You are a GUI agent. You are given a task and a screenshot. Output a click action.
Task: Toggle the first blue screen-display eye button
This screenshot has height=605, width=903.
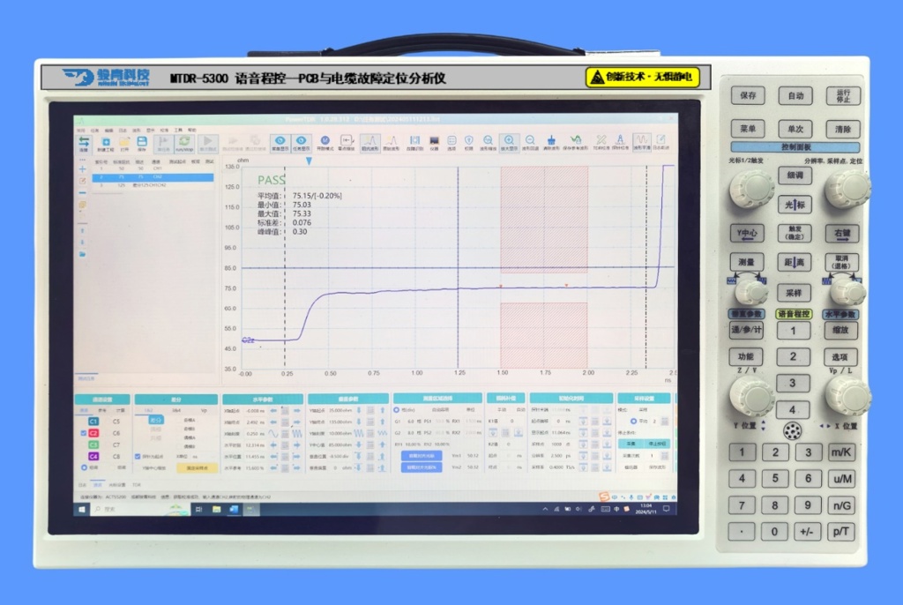280,142
